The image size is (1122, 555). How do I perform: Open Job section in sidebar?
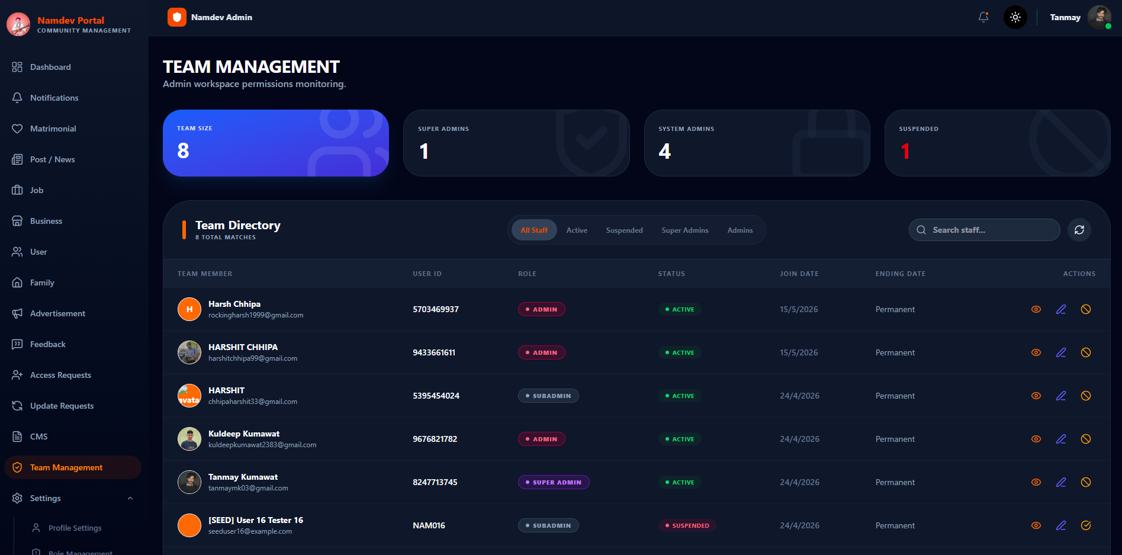73,190
